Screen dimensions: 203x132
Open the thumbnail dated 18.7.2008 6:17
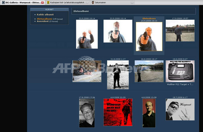tap(180, 109)
